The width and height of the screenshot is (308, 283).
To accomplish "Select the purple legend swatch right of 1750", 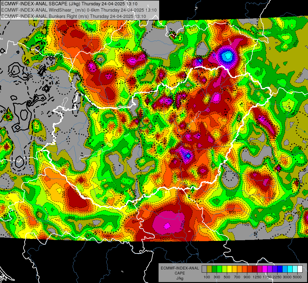I will pyautogui.click(x=270, y=269).
